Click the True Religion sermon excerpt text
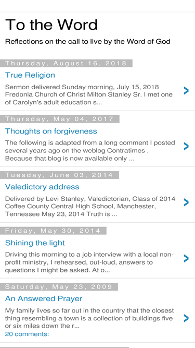195x348 pixels. click(x=88, y=94)
